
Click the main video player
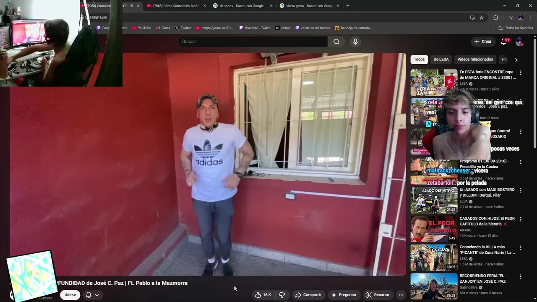208,164
